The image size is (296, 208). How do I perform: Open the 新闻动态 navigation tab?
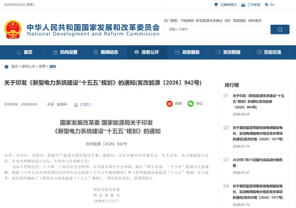click(x=106, y=52)
